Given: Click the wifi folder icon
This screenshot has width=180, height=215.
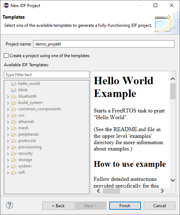Looking at the screenshot, I should pyautogui.click(x=14, y=172).
